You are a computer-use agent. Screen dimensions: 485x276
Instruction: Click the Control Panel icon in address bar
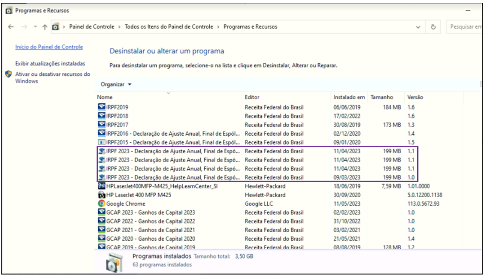pyautogui.click(x=56, y=27)
